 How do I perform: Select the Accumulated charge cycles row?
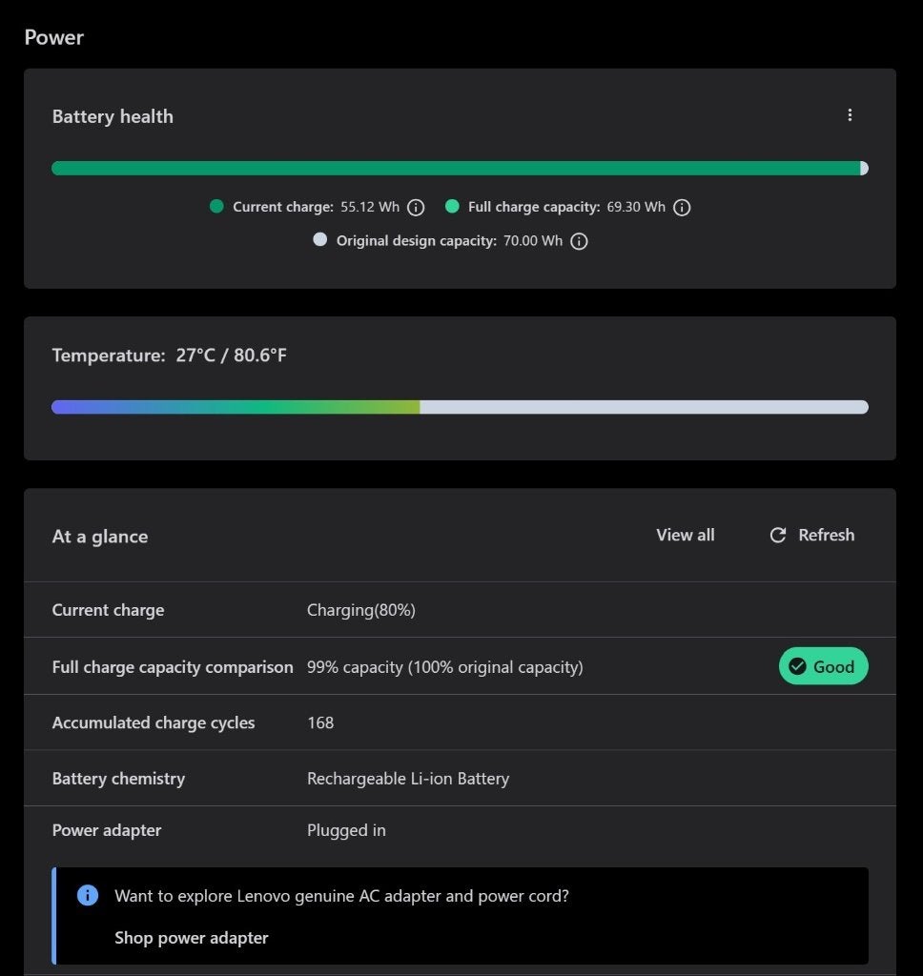[x=460, y=722]
